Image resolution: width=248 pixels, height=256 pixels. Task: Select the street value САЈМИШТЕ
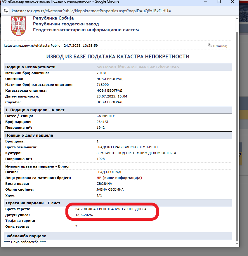[106, 116]
